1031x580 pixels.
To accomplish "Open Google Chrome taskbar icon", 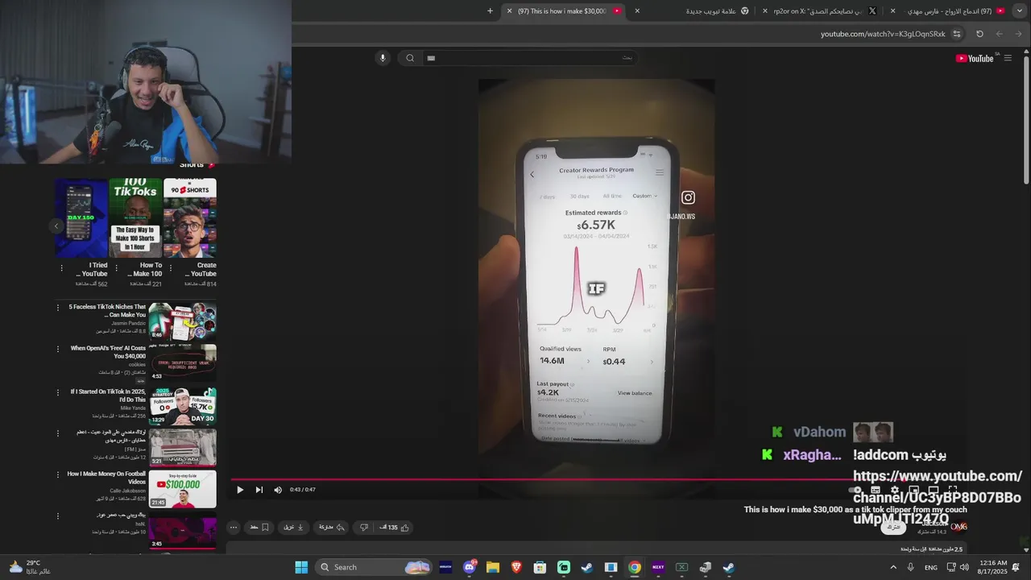I will coord(635,567).
